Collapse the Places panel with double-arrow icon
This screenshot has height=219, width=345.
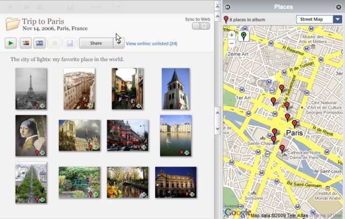pos(228,6)
